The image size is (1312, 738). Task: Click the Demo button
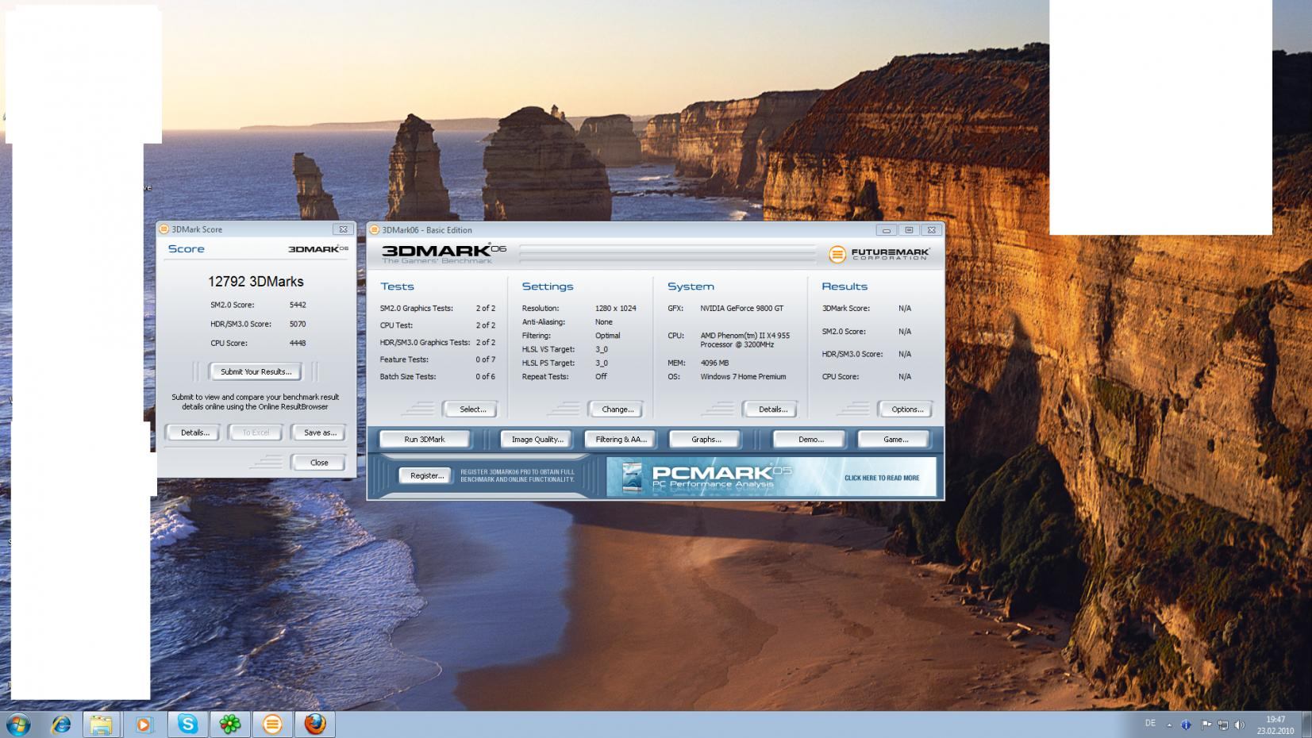810,440
